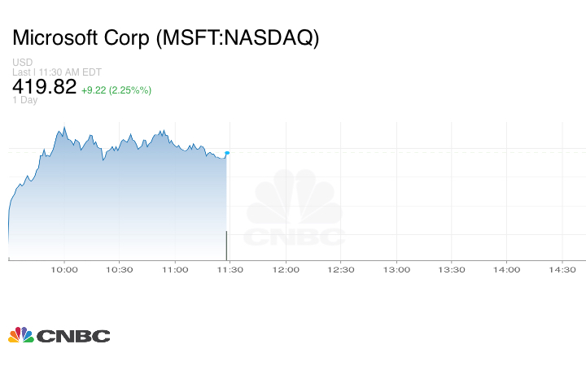
Task: Click the CNBC peacock logo icon
Action: 21,335
